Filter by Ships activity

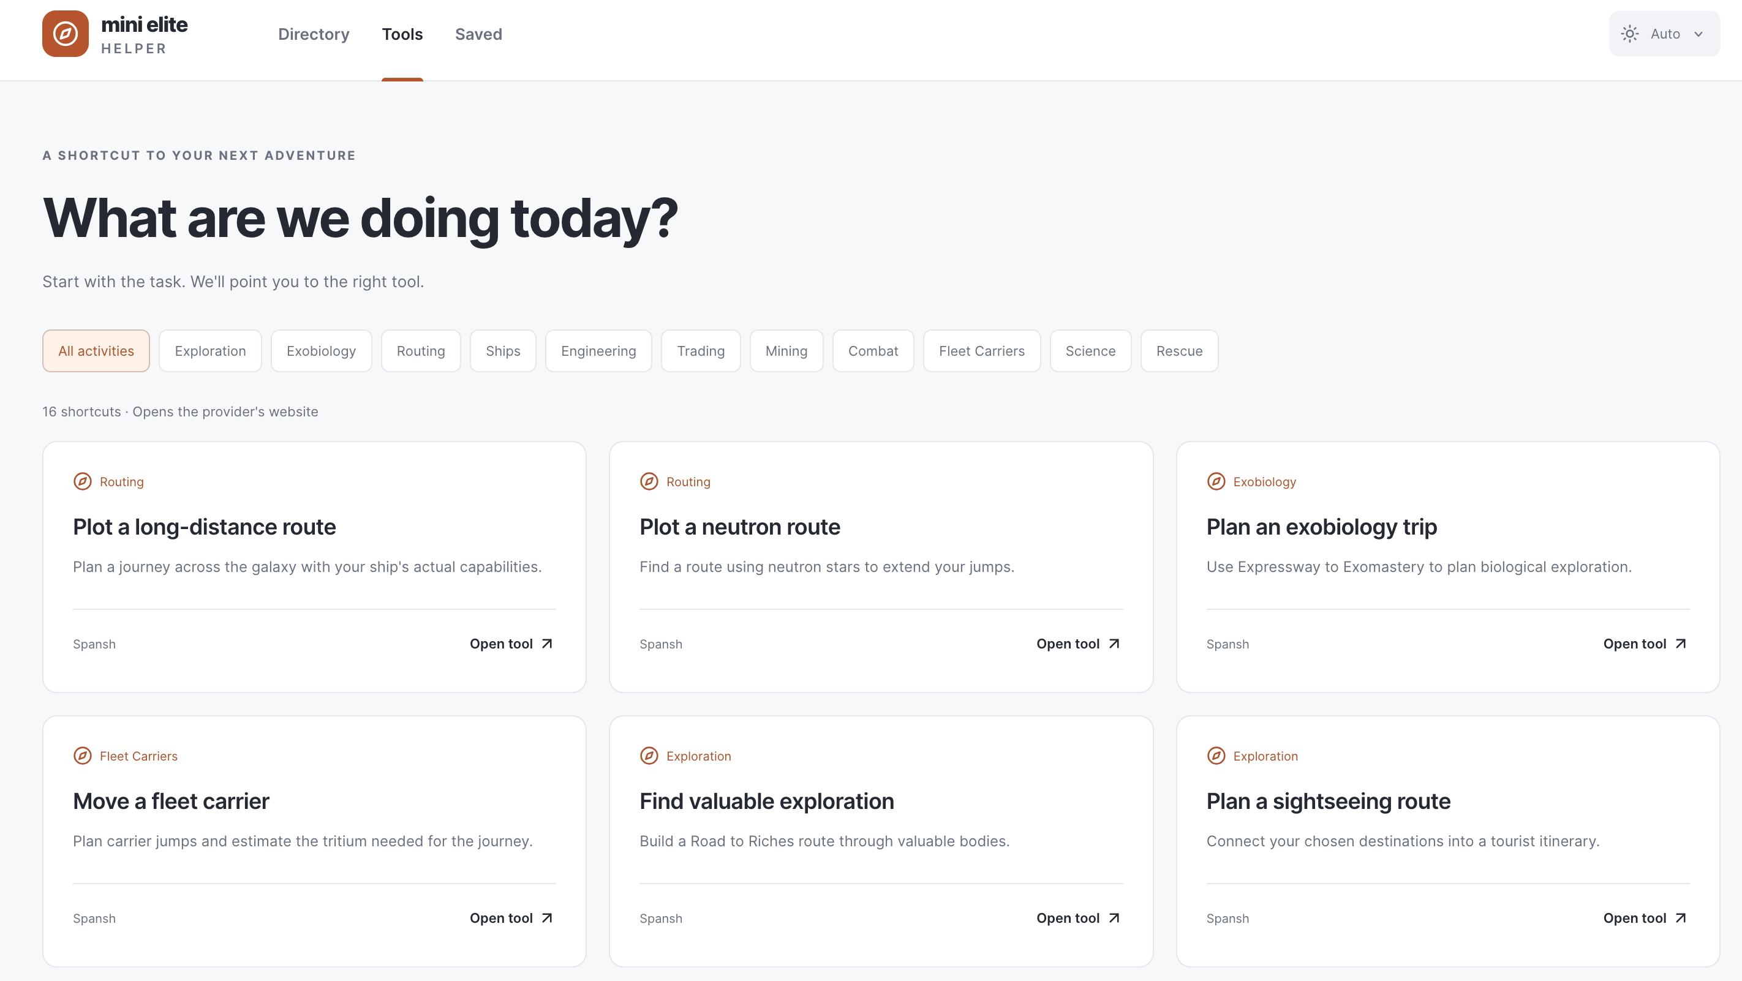pos(503,351)
